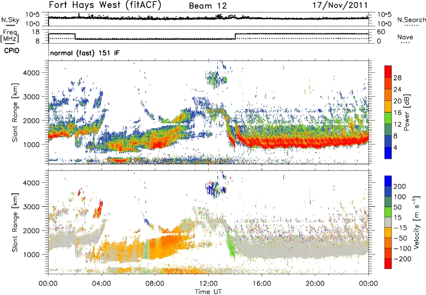Click the '60' Nave axis value

pyautogui.click(x=381, y=32)
